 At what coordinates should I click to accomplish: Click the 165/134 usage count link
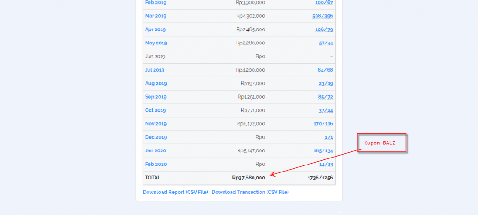tap(323, 150)
